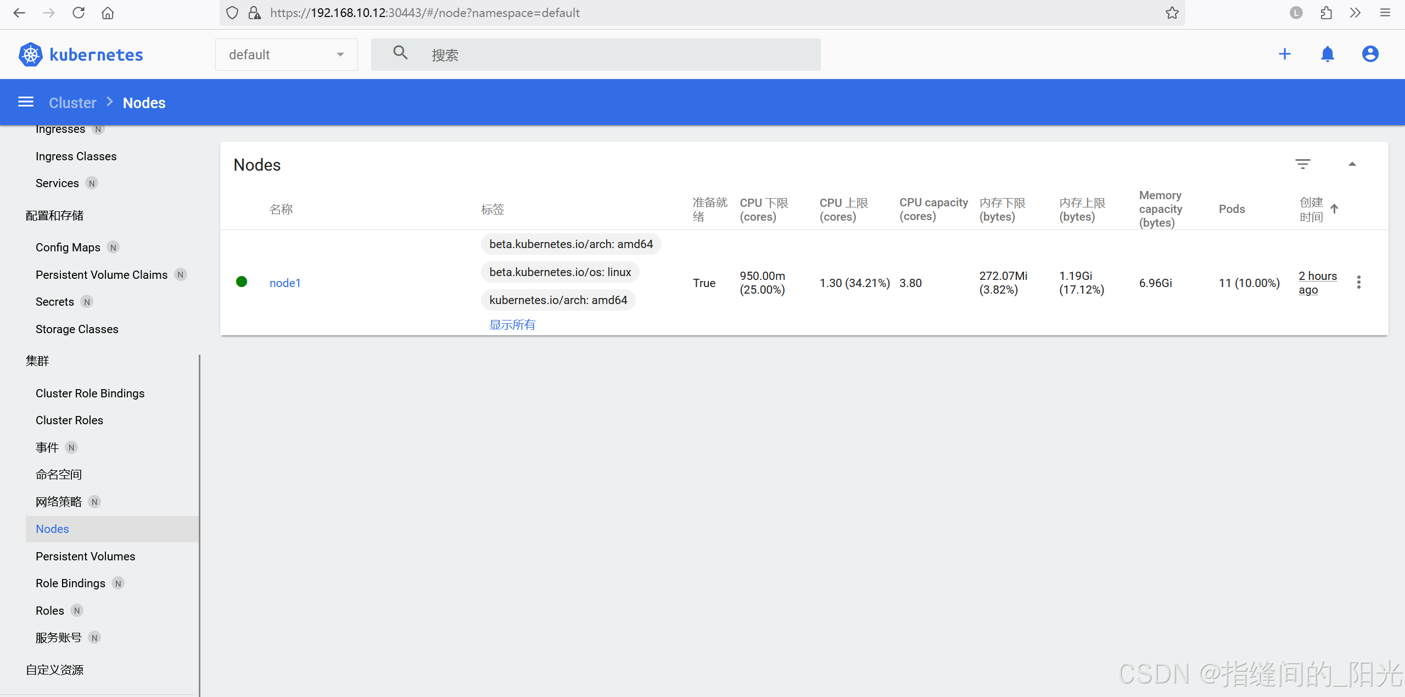Open Persistent Volumes in sidebar
Viewport: 1405px width, 697px height.
(x=85, y=556)
